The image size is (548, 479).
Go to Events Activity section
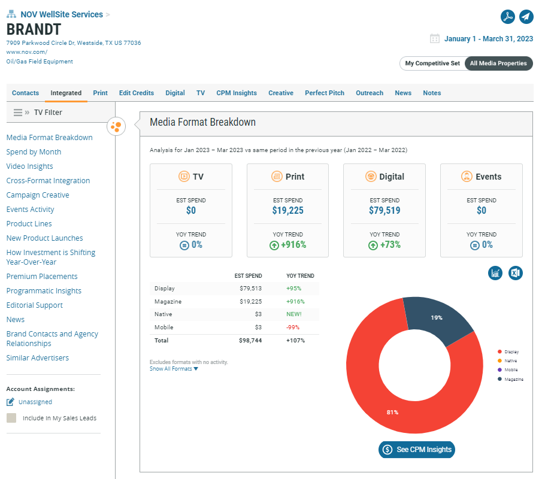(x=30, y=210)
